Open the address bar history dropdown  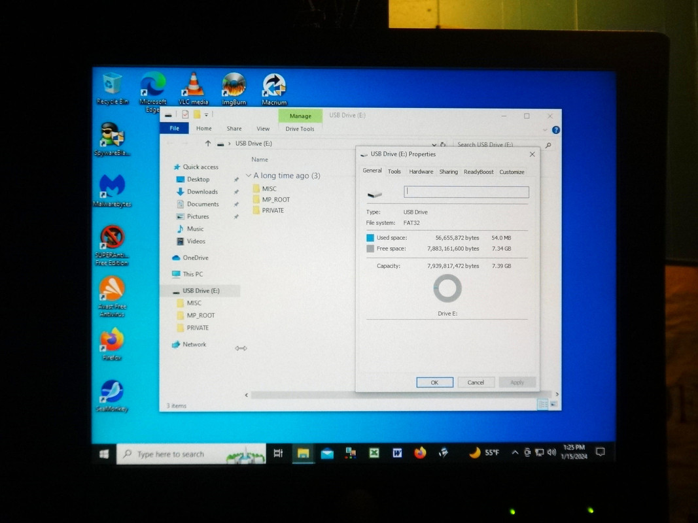click(x=434, y=144)
